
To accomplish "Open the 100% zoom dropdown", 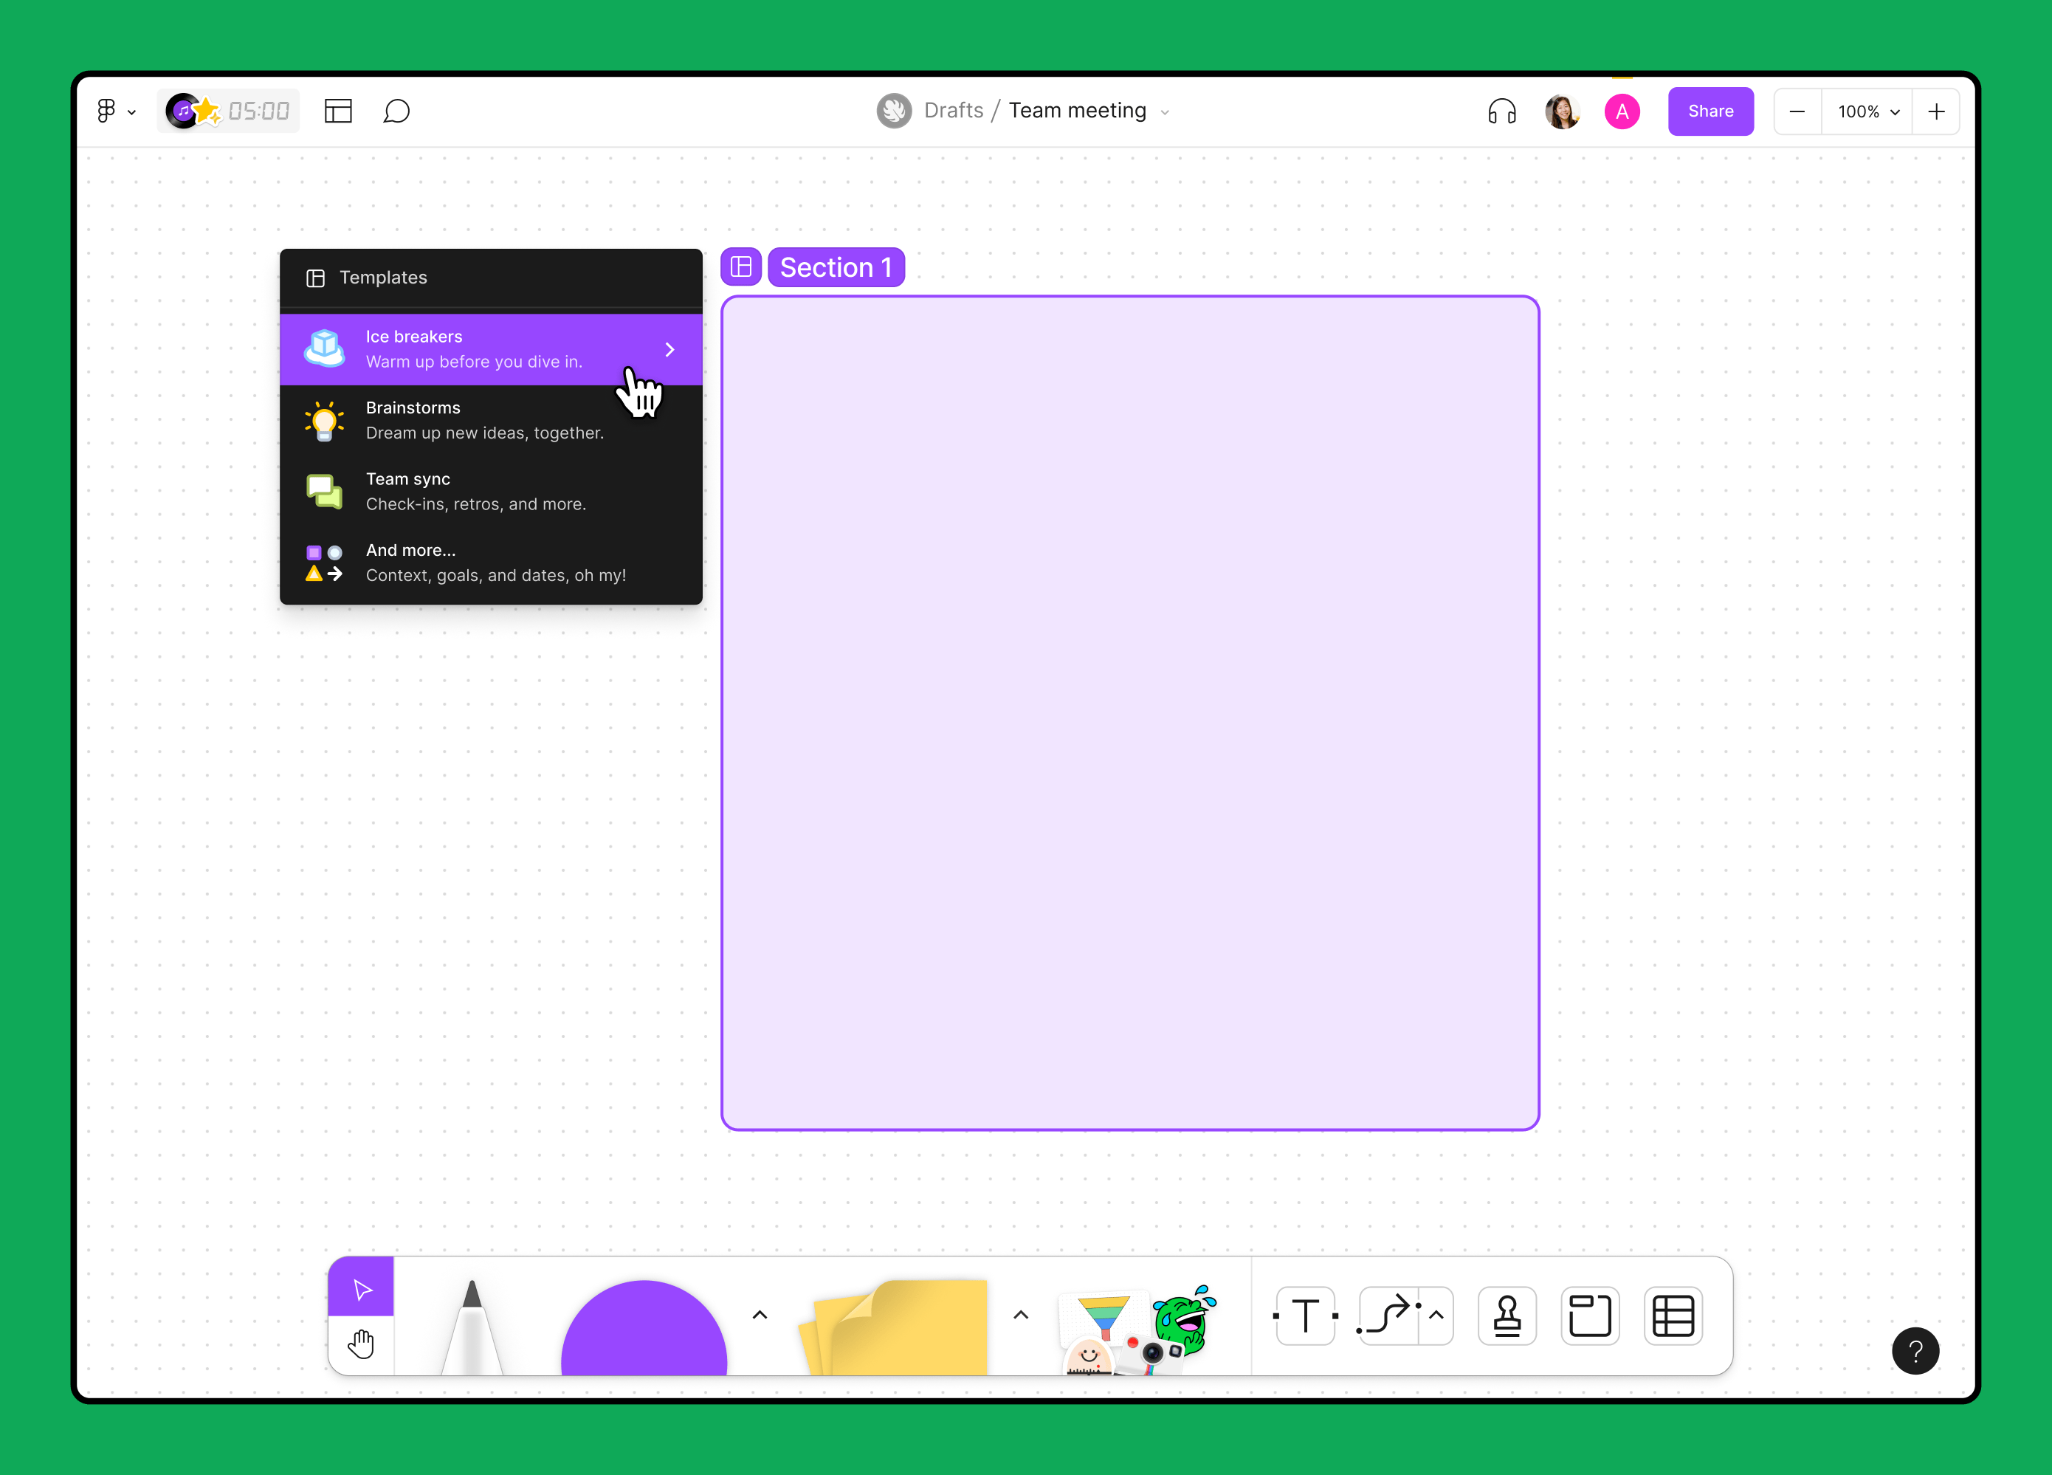I will click(1867, 111).
